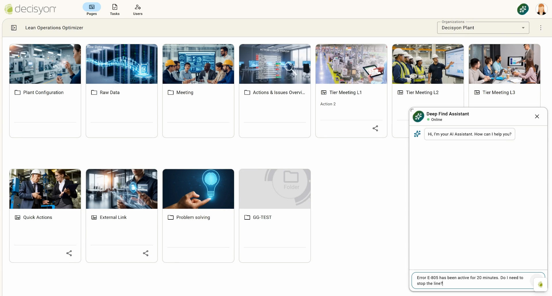Close the Deep Find Assistant chat
Image resolution: width=552 pixels, height=296 pixels.
click(537, 116)
